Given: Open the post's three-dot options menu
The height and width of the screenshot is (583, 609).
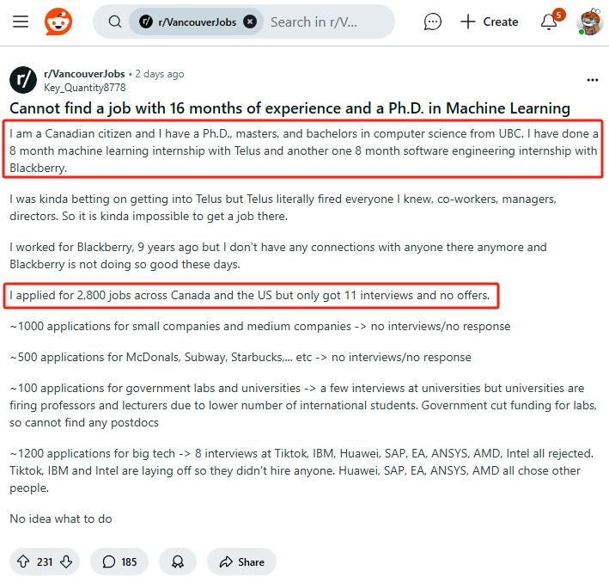Looking at the screenshot, I should pyautogui.click(x=593, y=80).
